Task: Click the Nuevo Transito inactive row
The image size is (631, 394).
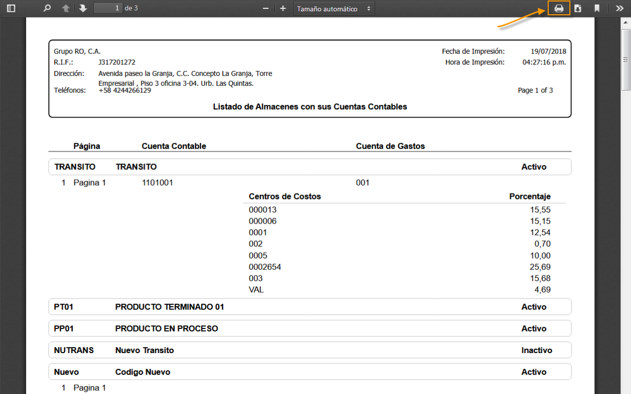Action: coord(310,350)
